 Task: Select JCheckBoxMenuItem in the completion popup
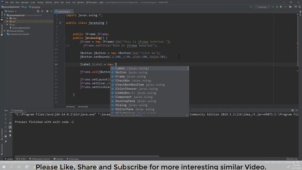pyautogui.click(x=149, y=85)
